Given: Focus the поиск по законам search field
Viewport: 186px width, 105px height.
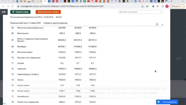Looking at the screenshot, I should pos(141,12).
